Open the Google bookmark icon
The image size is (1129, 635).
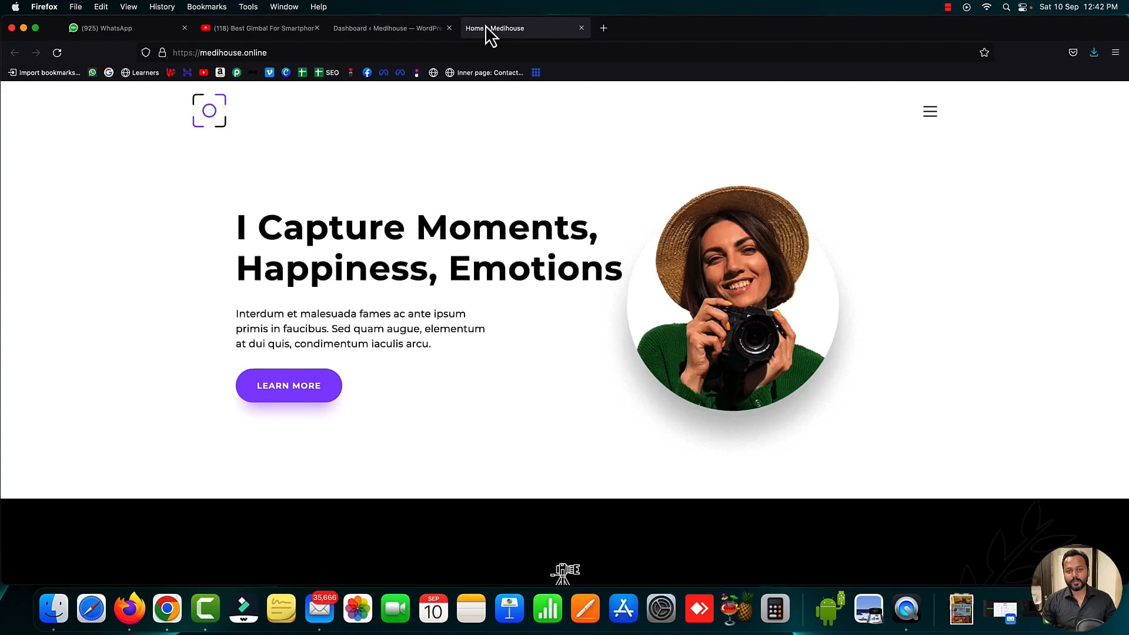click(x=109, y=73)
